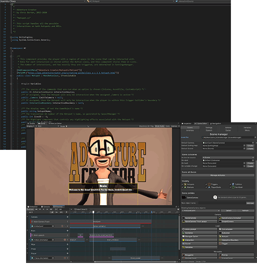
Task: Click Manage attributes button
Action: coord(218,175)
